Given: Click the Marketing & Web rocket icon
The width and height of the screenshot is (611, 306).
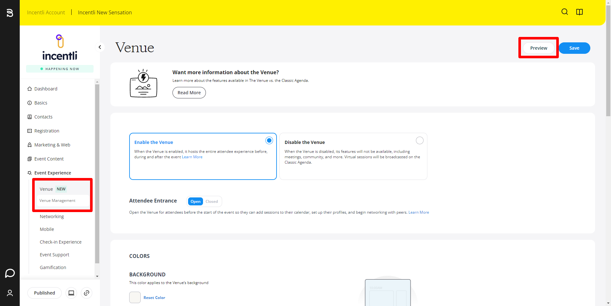Looking at the screenshot, I should [x=30, y=145].
